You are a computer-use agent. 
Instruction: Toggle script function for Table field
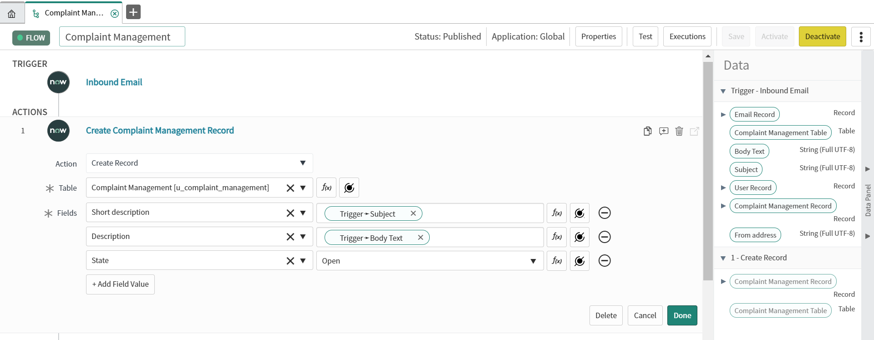326,188
